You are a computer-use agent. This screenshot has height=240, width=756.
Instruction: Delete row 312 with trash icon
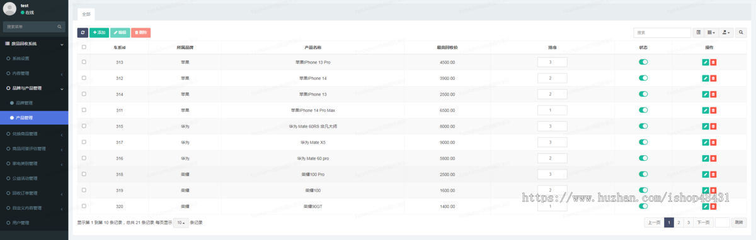[713, 78]
